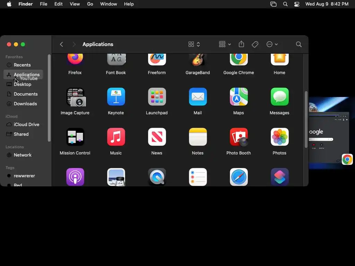Click the Shortcuts app icon

pyautogui.click(x=280, y=177)
